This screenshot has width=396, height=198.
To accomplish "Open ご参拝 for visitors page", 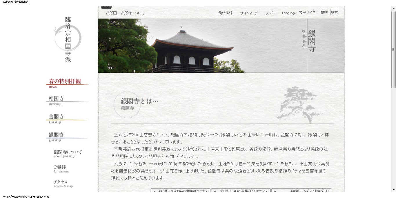I will pos(61,169).
